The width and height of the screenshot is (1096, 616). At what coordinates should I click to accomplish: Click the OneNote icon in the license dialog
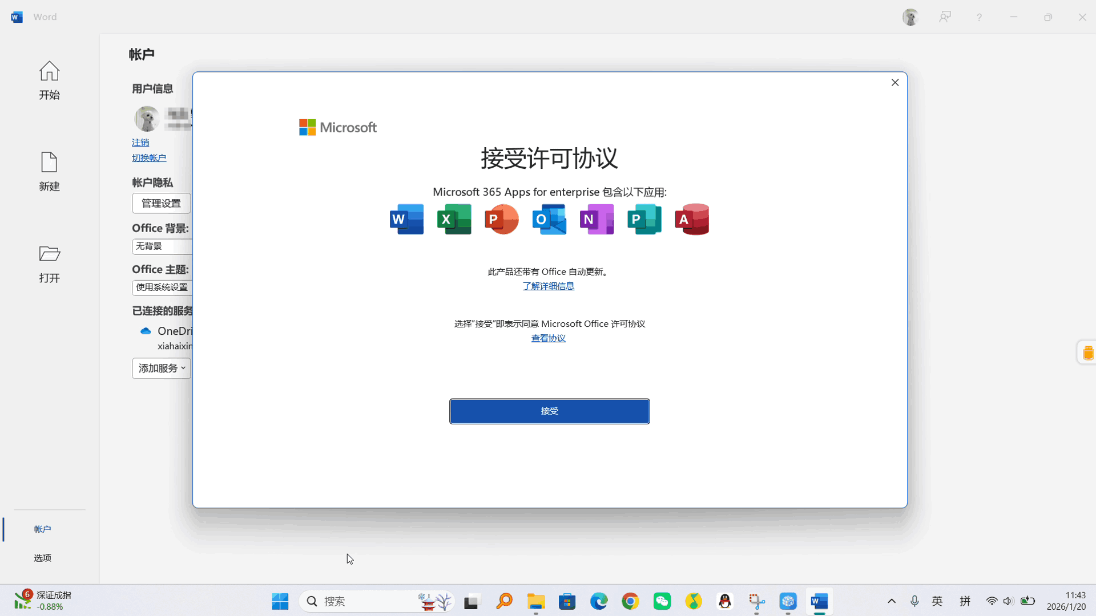(x=597, y=219)
